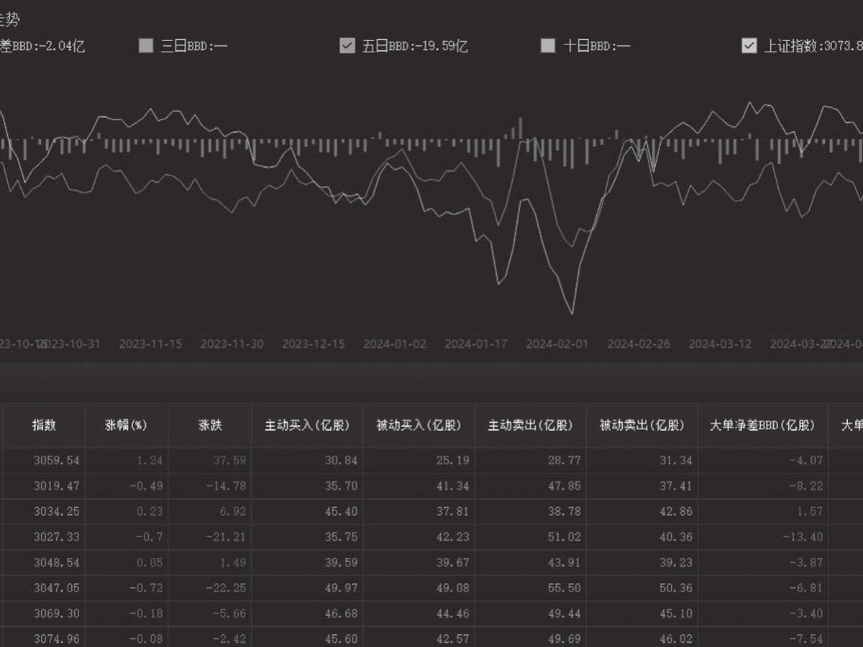Click the 2024-01-17 date axis label
Viewport: 863px width, 647px height.
click(475, 344)
